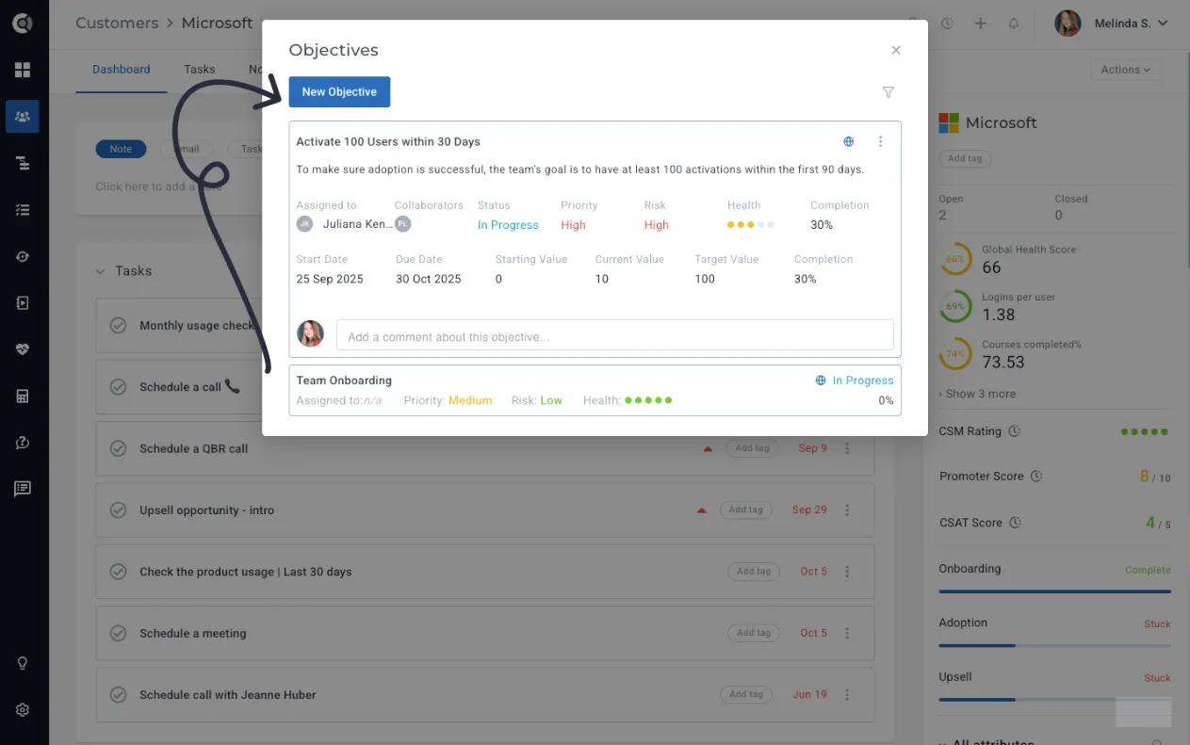Open settings gear in sidebar
Viewport: 1190px width, 745px height.
(23, 710)
